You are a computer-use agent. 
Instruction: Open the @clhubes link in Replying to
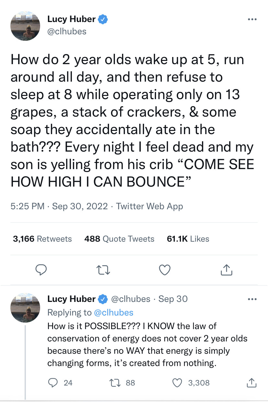coord(114,312)
